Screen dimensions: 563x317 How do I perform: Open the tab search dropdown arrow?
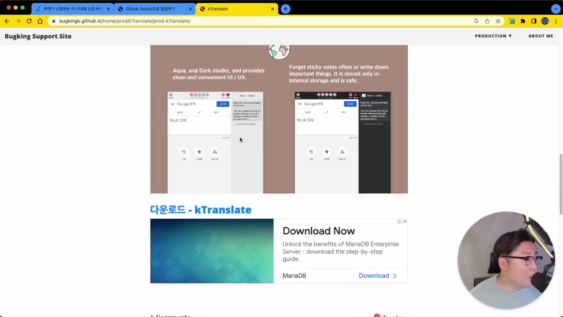556,9
